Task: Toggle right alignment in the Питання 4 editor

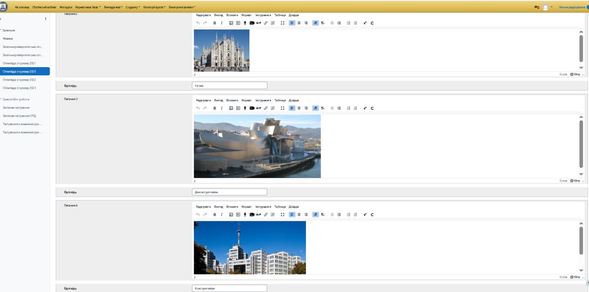Action: [x=306, y=215]
